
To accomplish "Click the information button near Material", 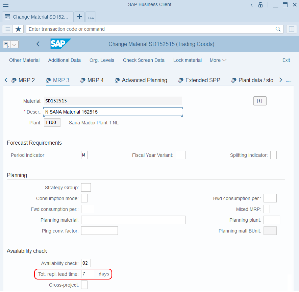I will click(x=260, y=101).
